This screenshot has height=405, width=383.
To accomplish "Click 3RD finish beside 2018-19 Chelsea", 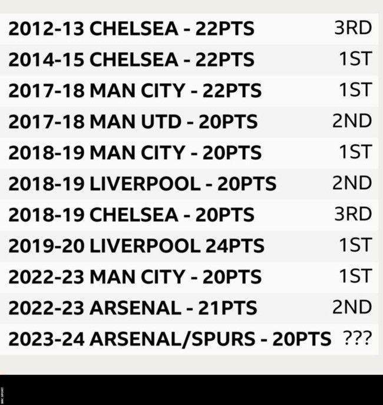I will click(353, 214).
